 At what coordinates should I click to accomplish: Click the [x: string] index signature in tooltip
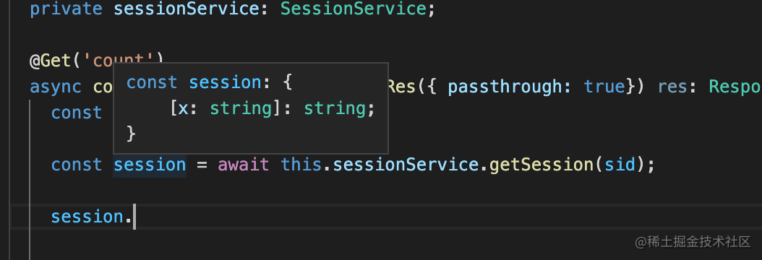(226, 108)
